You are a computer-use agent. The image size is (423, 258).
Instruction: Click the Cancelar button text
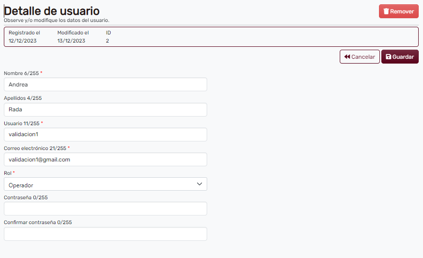pyautogui.click(x=363, y=57)
